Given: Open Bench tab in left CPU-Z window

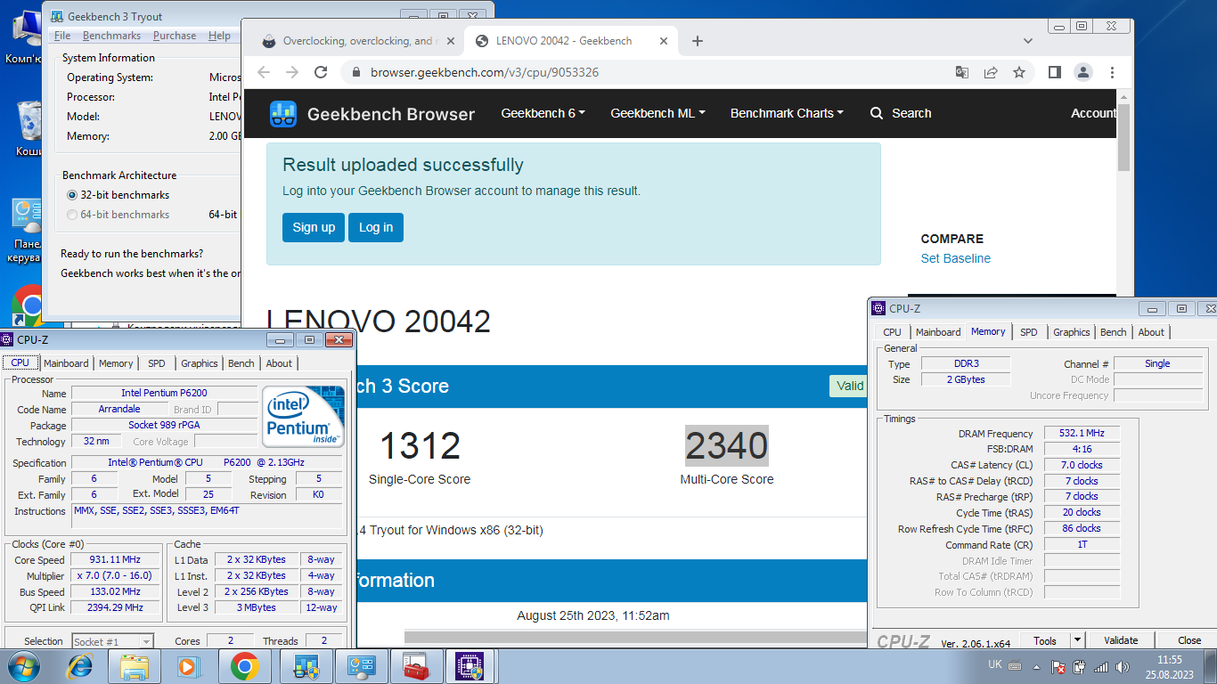Looking at the screenshot, I should click(x=241, y=363).
